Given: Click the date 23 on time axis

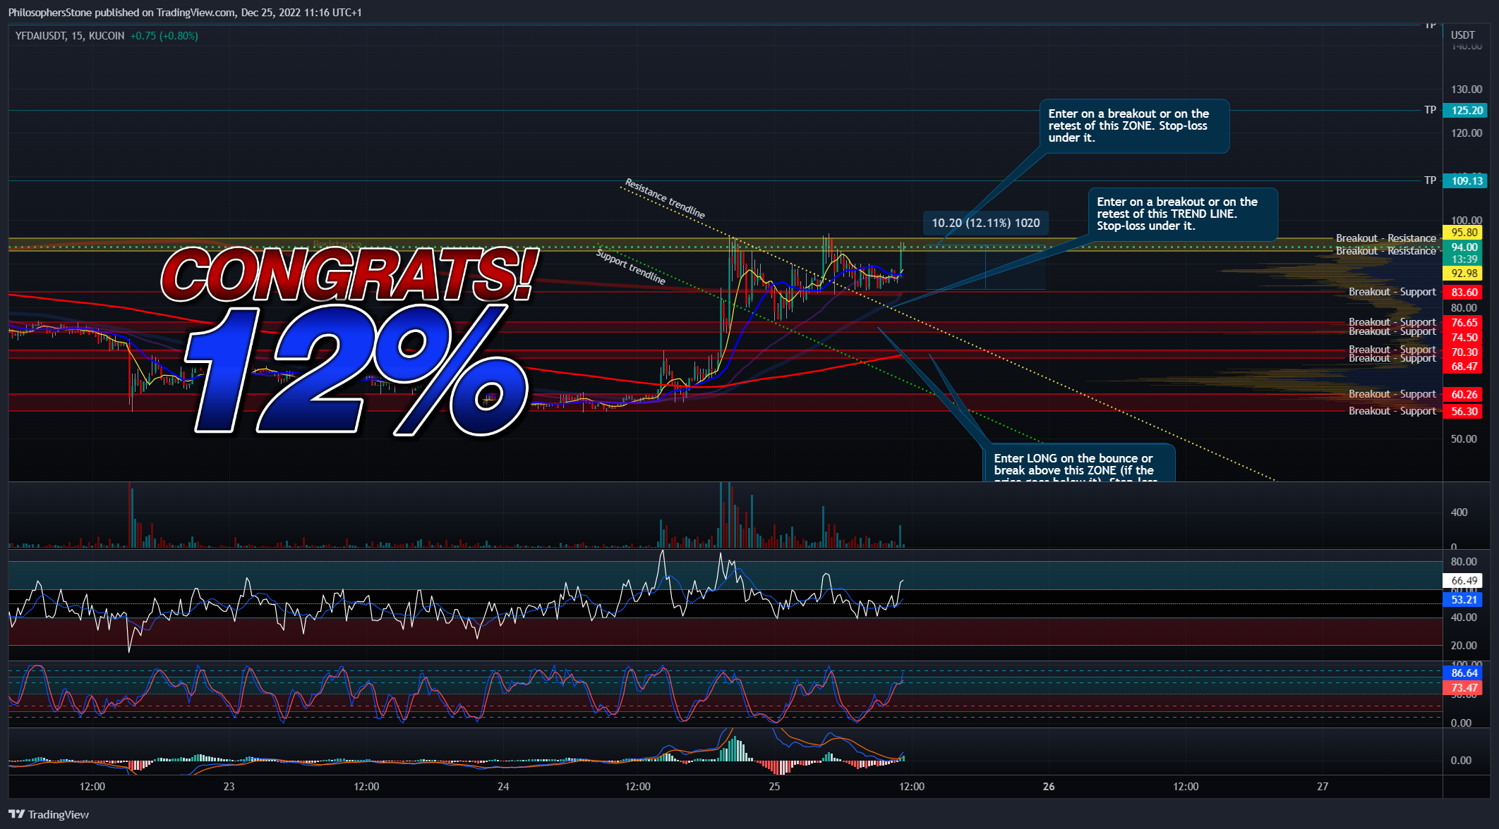Looking at the screenshot, I should [229, 786].
